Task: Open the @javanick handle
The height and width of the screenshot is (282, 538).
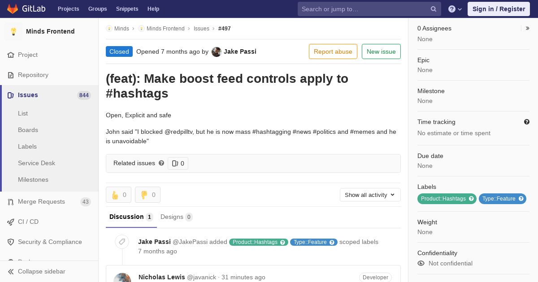Action: pyautogui.click(x=201, y=277)
